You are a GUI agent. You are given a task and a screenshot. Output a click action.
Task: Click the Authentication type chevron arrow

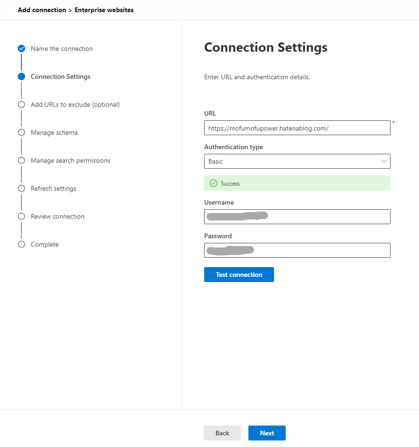(384, 161)
